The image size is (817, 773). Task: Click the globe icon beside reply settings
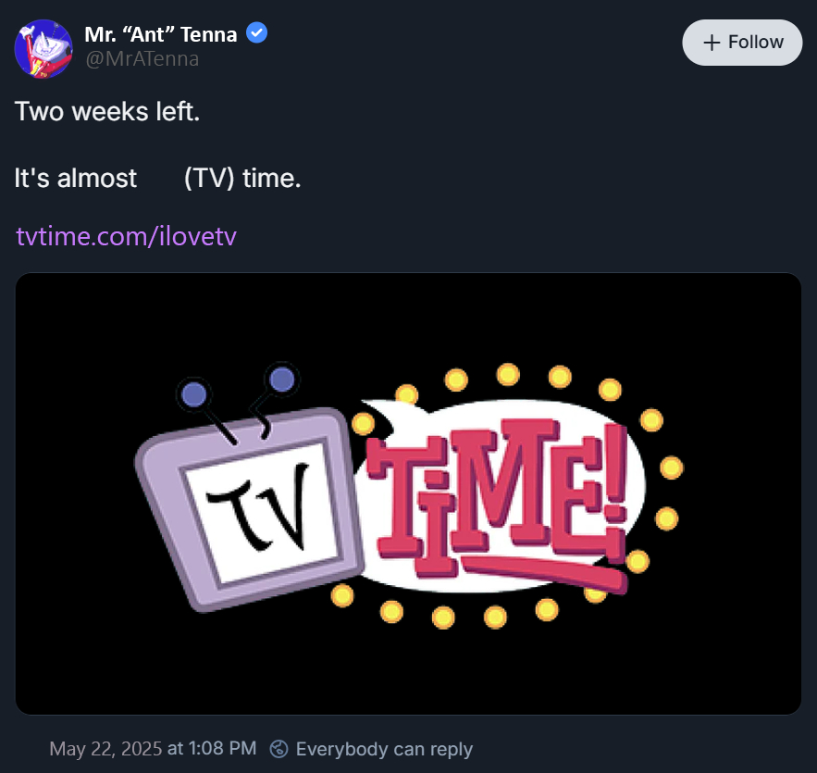point(279,749)
